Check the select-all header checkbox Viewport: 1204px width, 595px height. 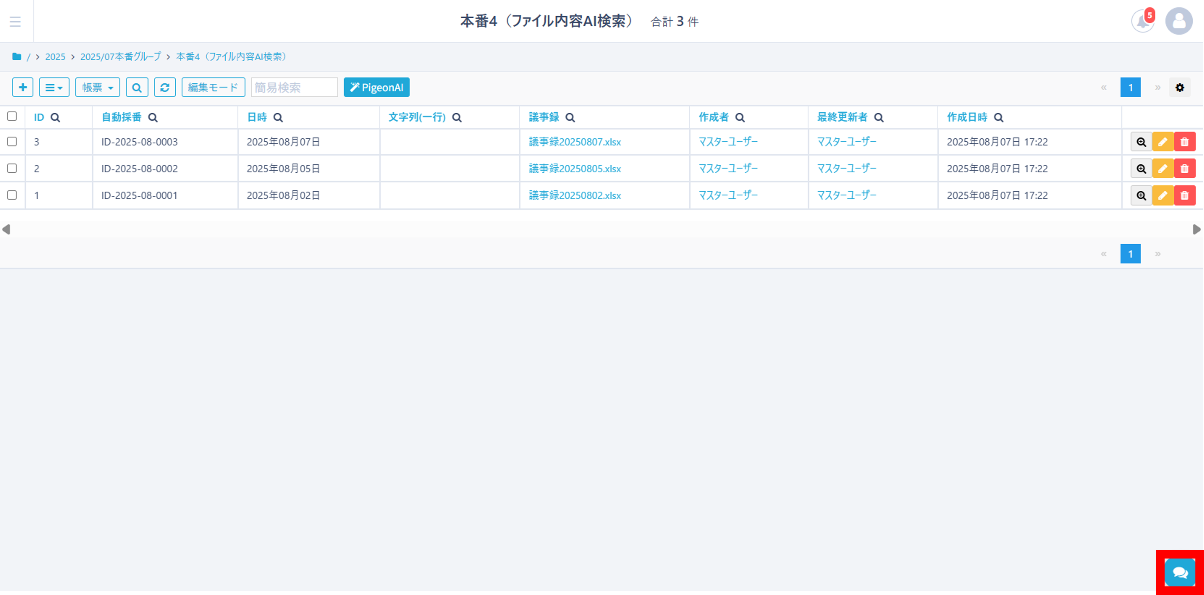[12, 116]
